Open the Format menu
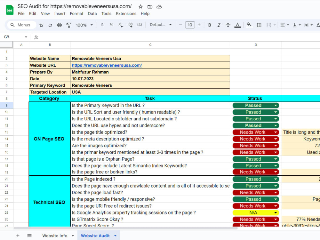 tap(76, 14)
